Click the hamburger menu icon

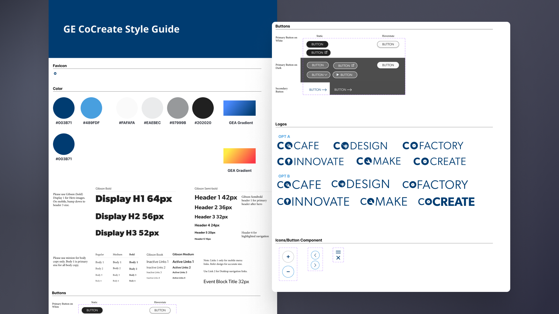click(x=338, y=252)
